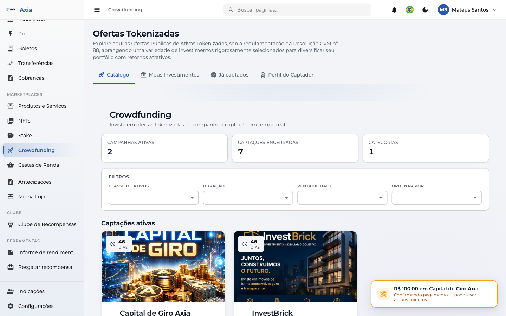506x316 pixels.
Task: Open the Duração filter dropdown
Action: pyautogui.click(x=248, y=198)
